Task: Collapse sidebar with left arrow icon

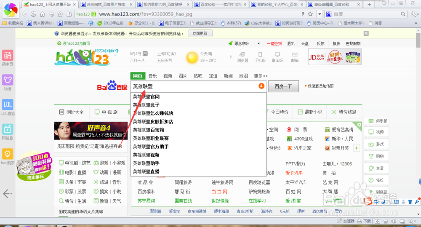Action: tap(8, 193)
